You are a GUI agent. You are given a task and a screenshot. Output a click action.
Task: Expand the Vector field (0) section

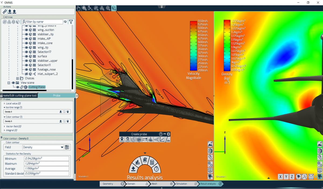click(x=5, y=126)
